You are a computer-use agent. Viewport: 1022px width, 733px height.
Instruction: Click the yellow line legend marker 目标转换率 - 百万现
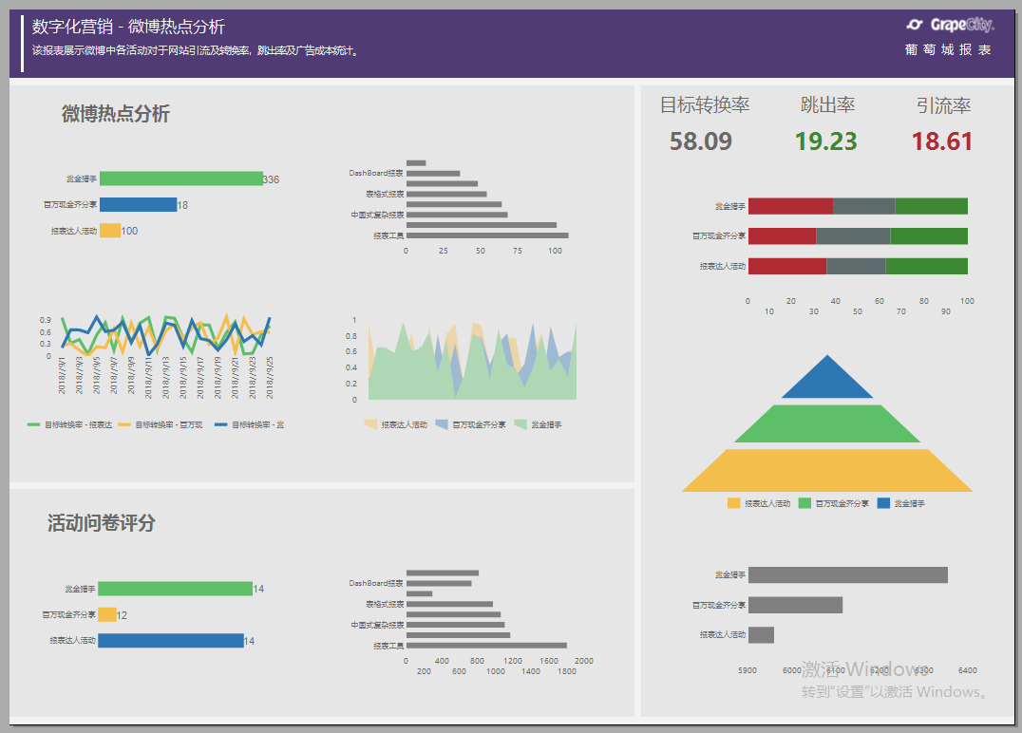(123, 424)
